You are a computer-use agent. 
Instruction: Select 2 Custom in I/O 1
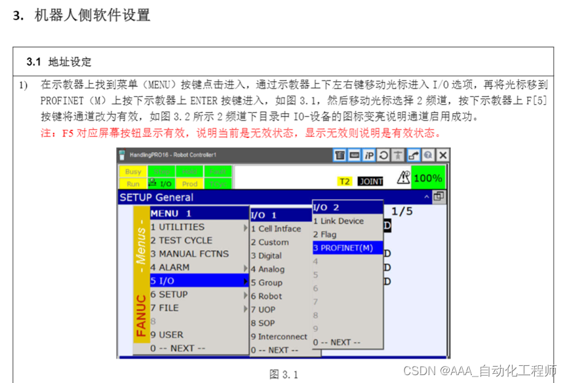281,242
